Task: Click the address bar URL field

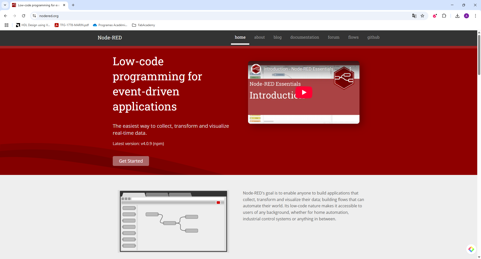Action: [223, 16]
